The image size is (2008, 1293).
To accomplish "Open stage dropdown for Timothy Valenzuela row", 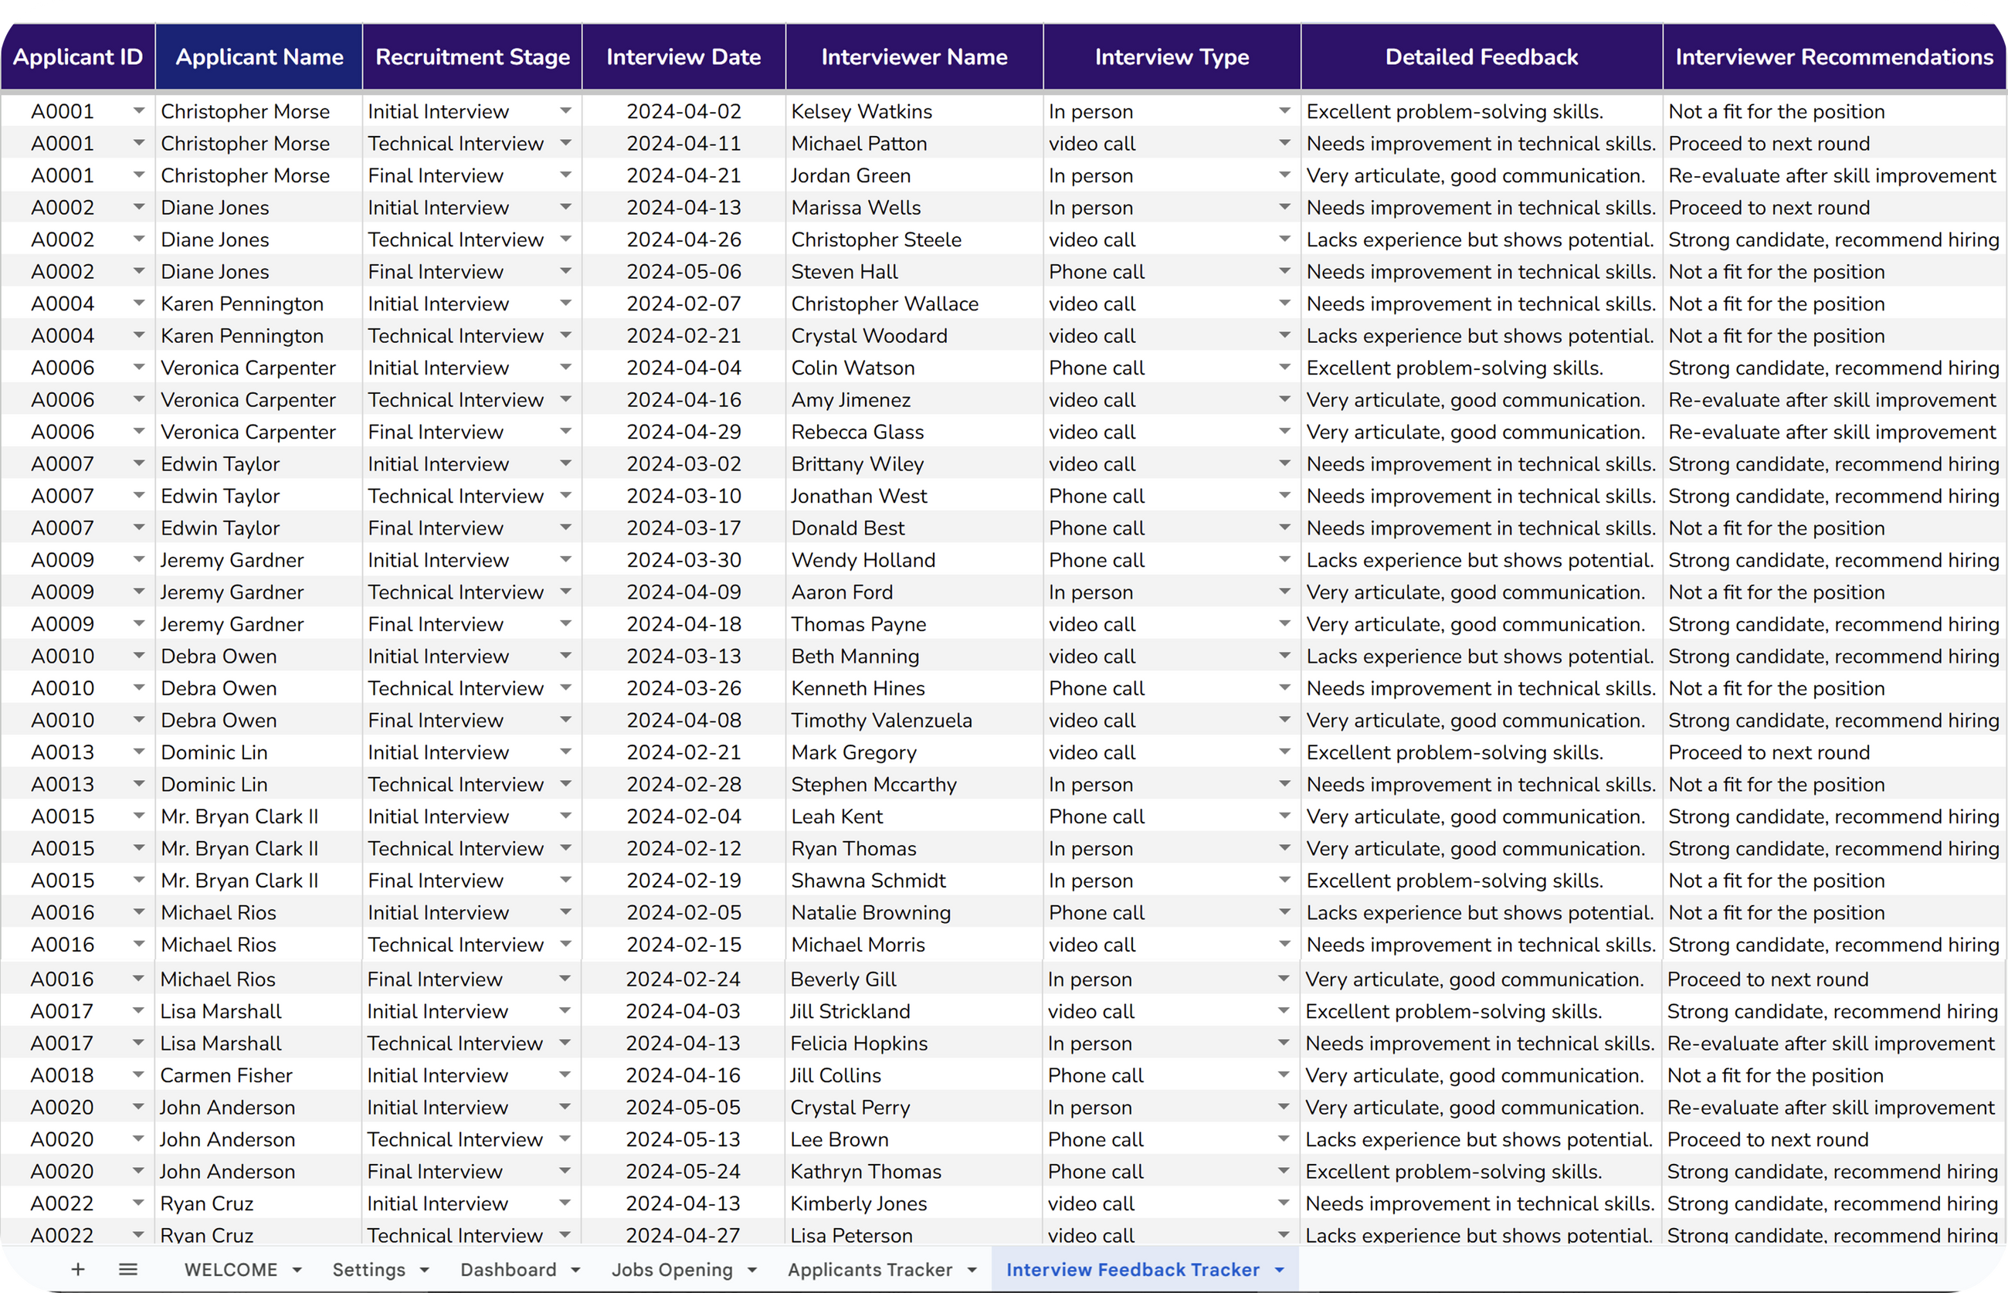I will [565, 720].
